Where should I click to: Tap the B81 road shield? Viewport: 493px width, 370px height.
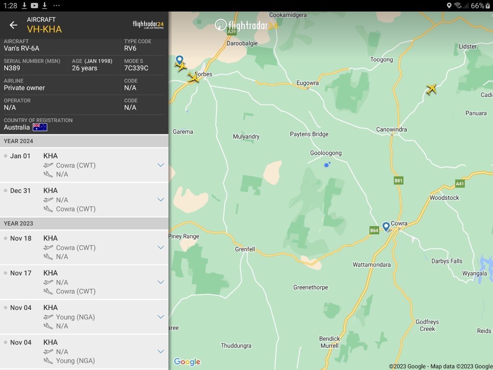399,180
